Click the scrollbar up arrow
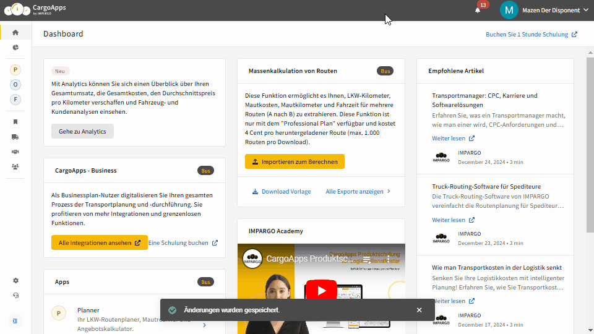This screenshot has width=594, height=334. pos(590,53)
